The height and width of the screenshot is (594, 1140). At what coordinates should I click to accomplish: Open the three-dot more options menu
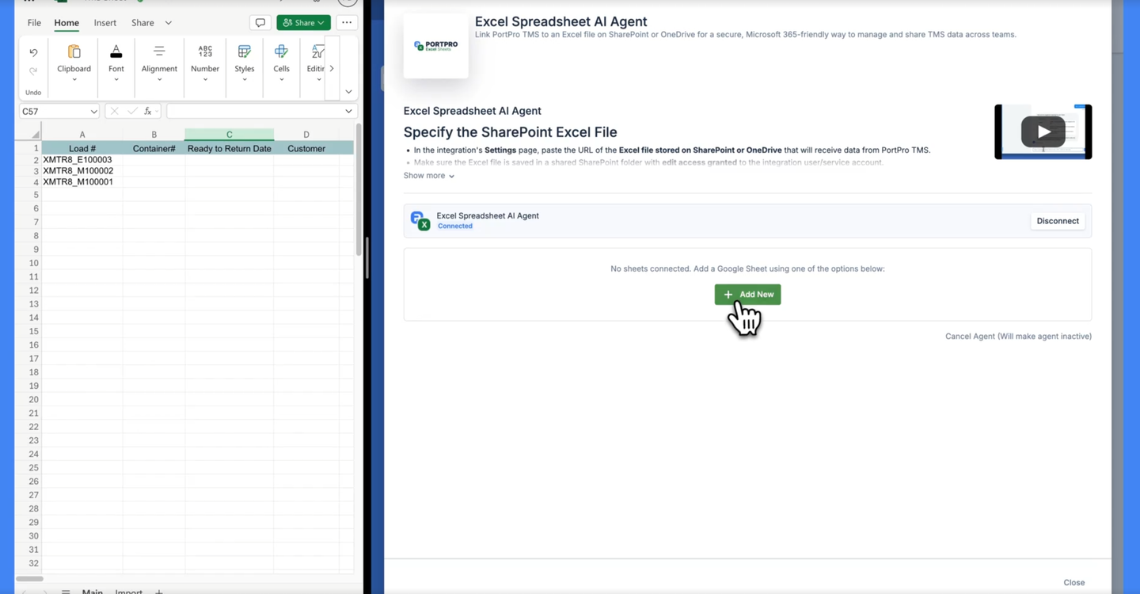(347, 23)
